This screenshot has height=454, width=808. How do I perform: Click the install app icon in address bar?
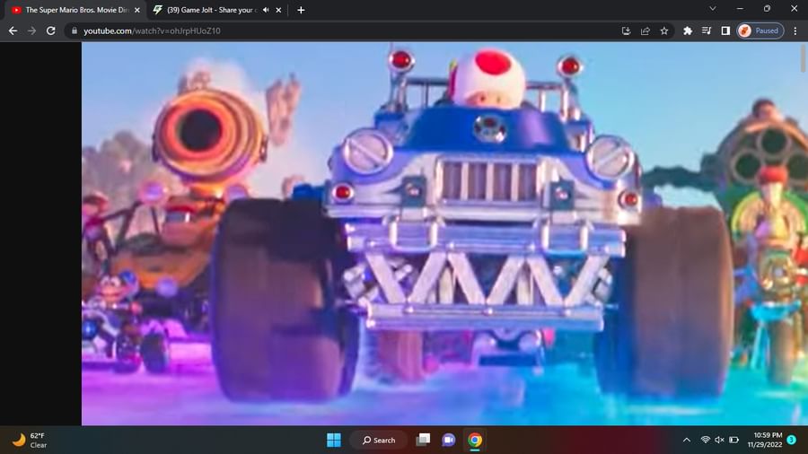(x=626, y=31)
